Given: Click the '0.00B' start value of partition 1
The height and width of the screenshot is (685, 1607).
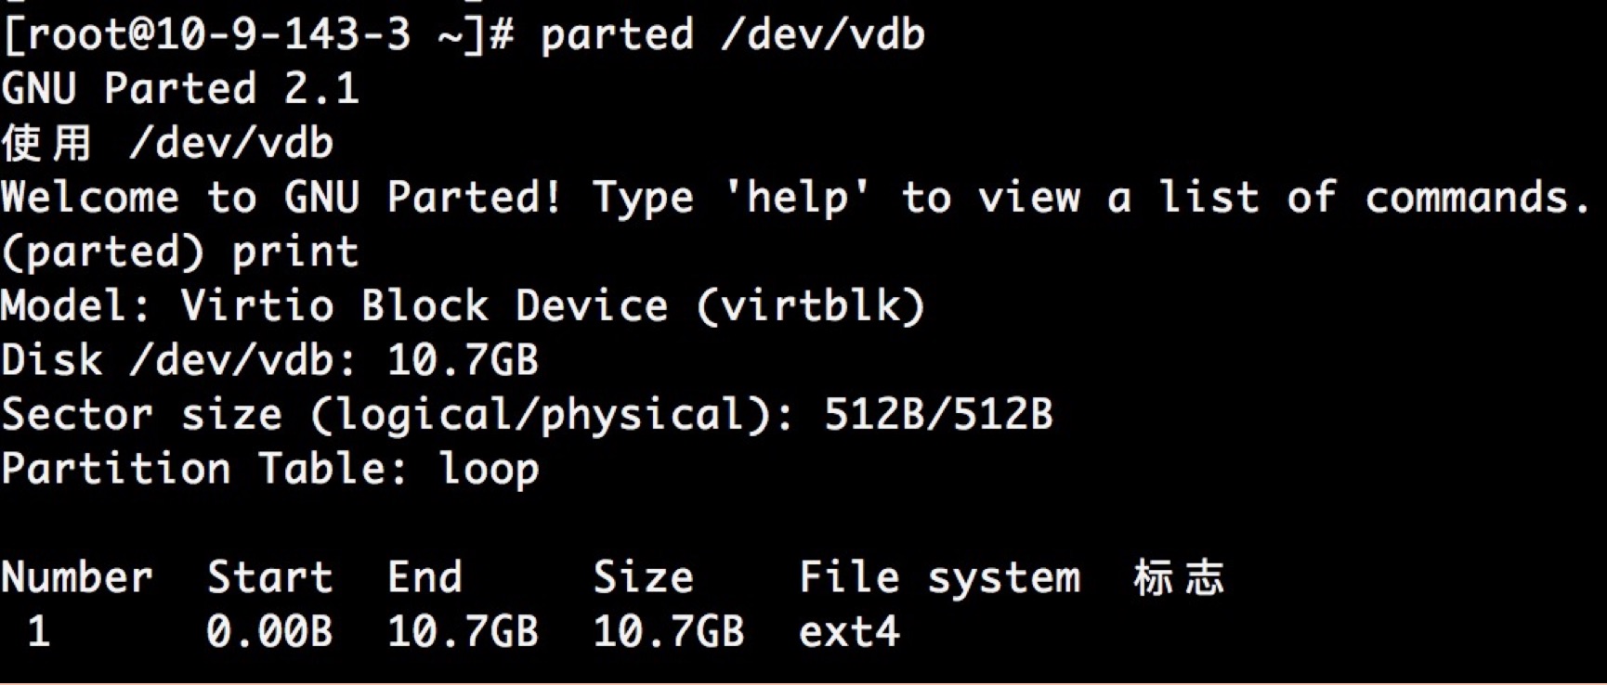Looking at the screenshot, I should click(269, 632).
